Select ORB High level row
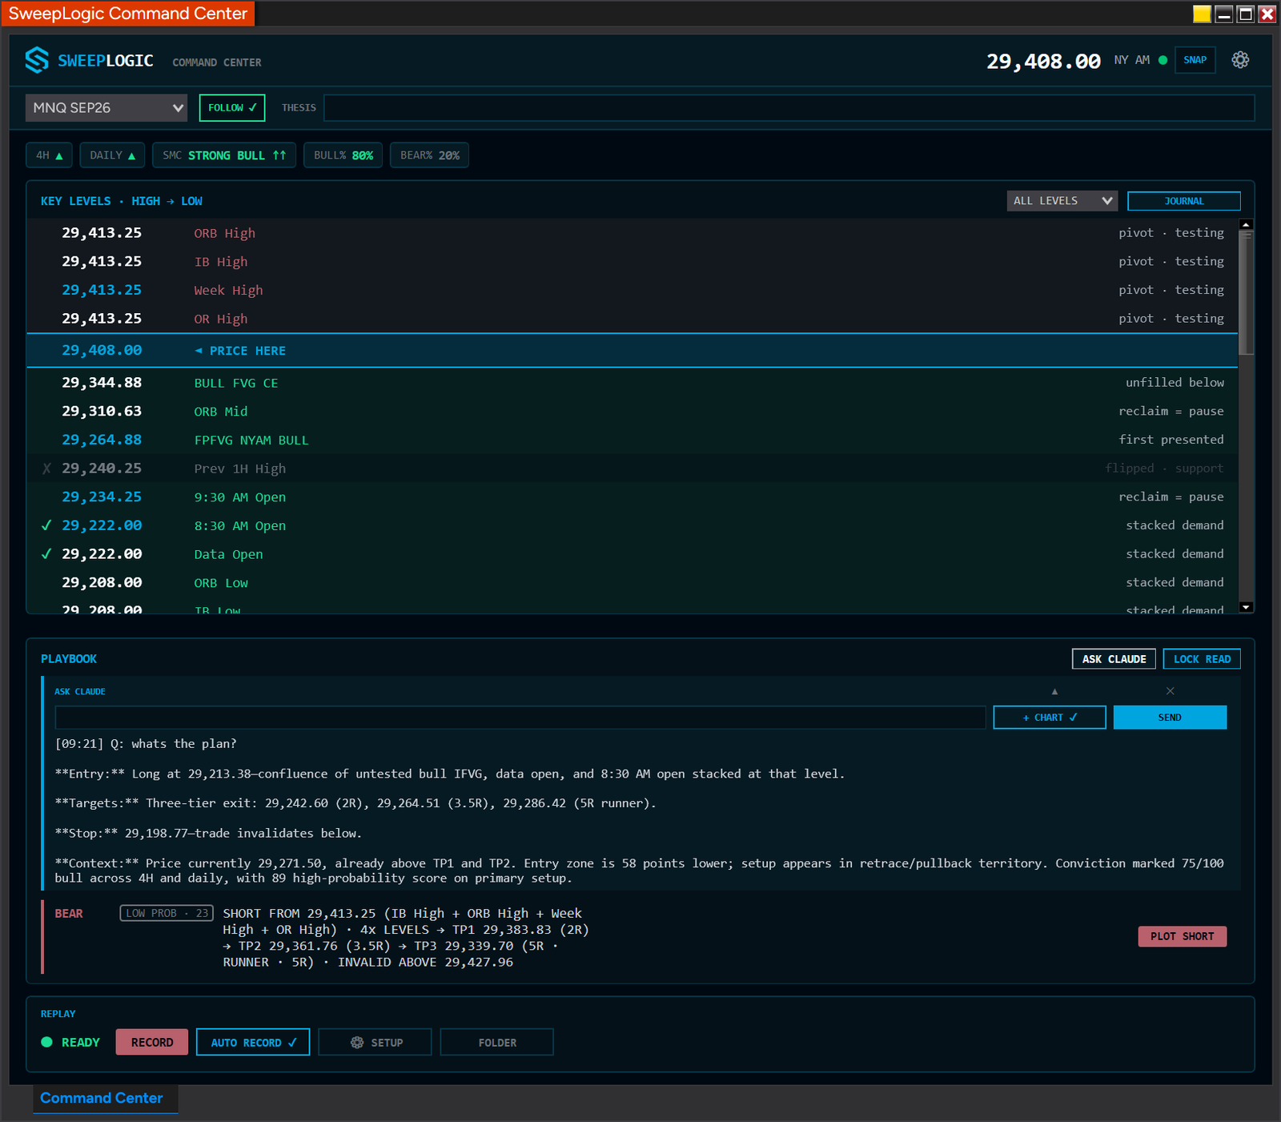 click(632, 233)
